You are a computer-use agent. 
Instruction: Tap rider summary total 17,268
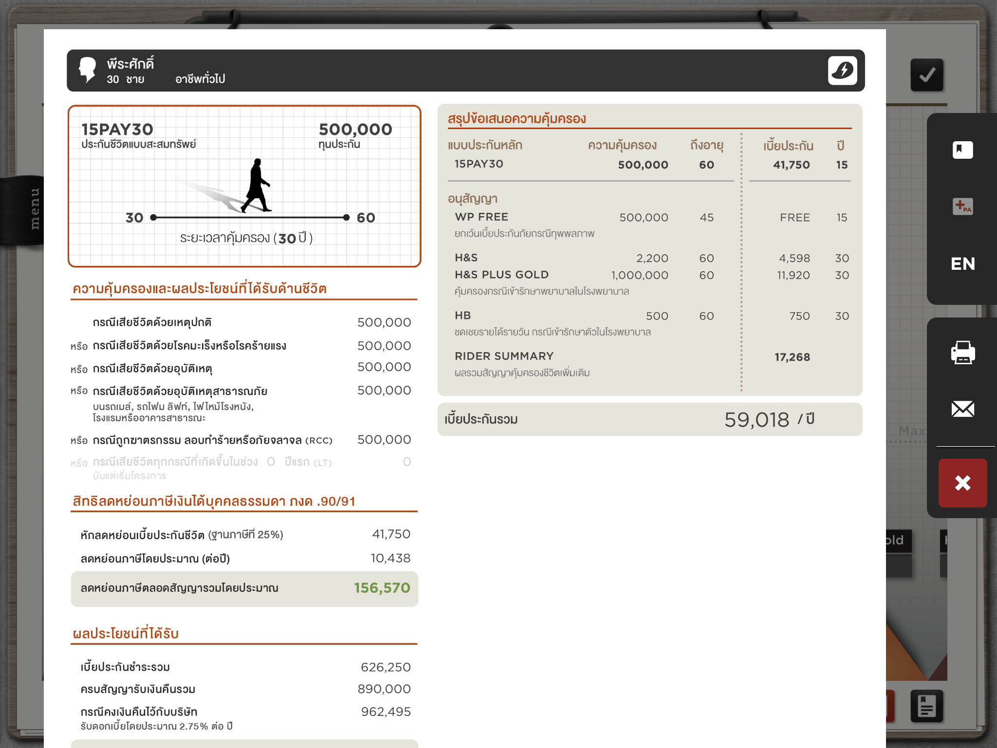792,357
